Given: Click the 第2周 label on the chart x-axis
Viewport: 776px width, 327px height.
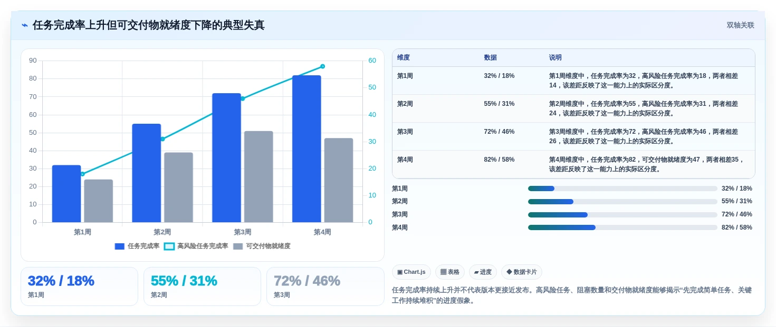Looking at the screenshot, I should point(162,232).
